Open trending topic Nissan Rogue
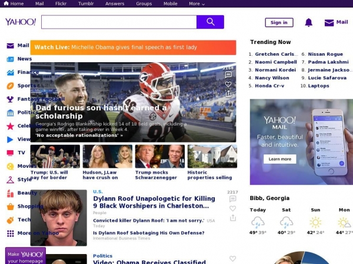 [325, 54]
